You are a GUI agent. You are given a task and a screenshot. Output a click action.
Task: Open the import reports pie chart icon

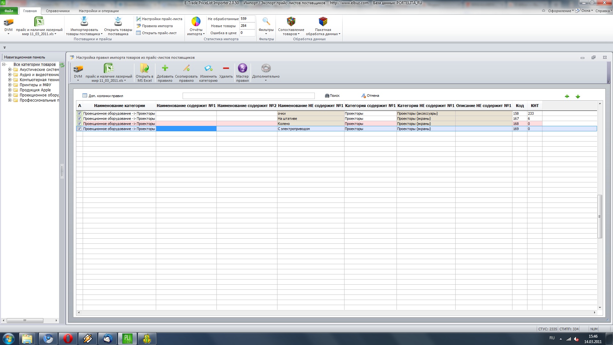(196, 22)
